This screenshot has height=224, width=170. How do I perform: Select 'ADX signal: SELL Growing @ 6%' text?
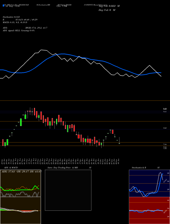coord(19,31)
